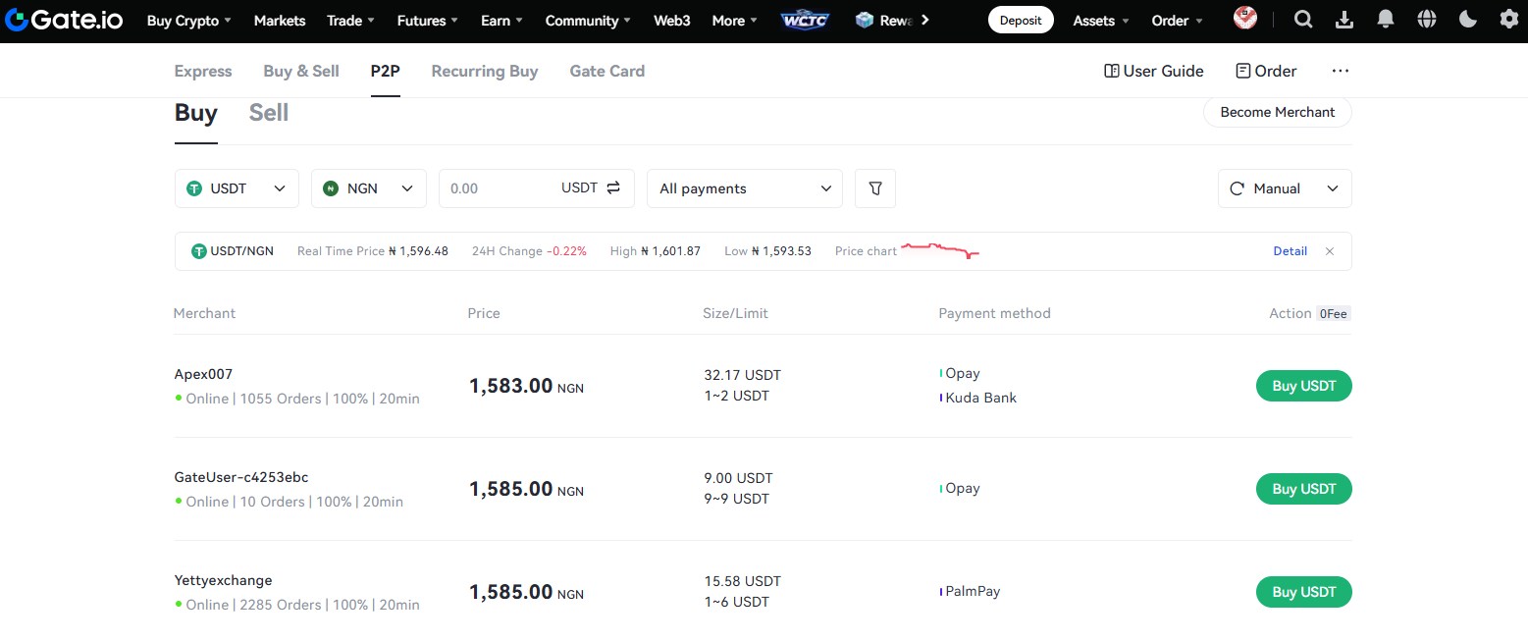Viewport: 1528px width, 642px height.
Task: Click the right arrow in the nav bar
Action: point(924,20)
